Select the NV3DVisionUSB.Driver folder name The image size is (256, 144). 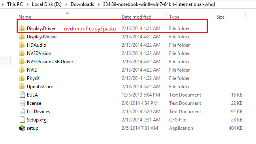[x=50, y=62]
